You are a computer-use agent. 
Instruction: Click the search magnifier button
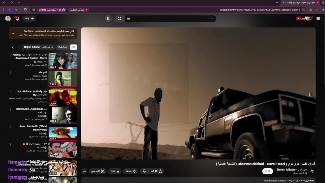pyautogui.click(x=120, y=19)
